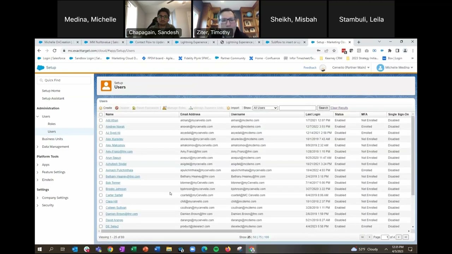Select the AJ Syed Ali row checkbox
The width and height of the screenshot is (452, 254).
click(101, 133)
